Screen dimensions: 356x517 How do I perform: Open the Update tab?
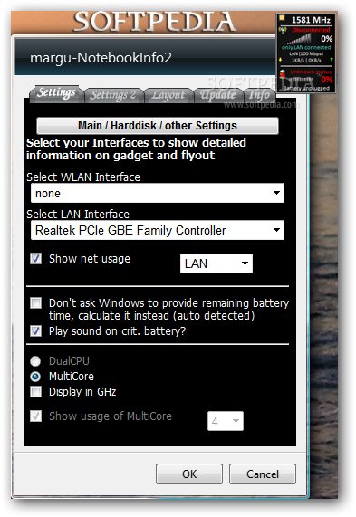click(218, 95)
